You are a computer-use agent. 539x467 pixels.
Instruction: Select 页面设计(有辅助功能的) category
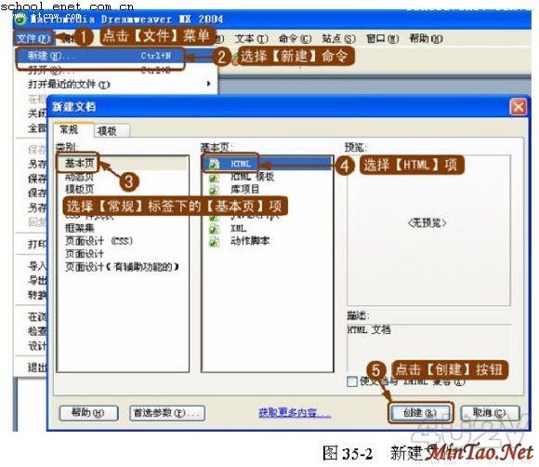122,267
